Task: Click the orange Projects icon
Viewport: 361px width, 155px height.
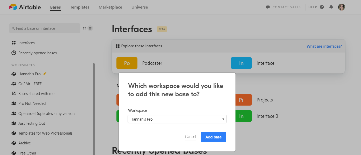Action: [x=241, y=100]
